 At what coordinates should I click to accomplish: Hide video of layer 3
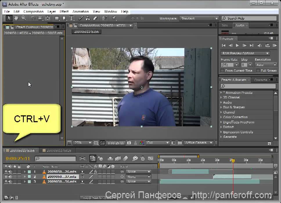(6, 182)
